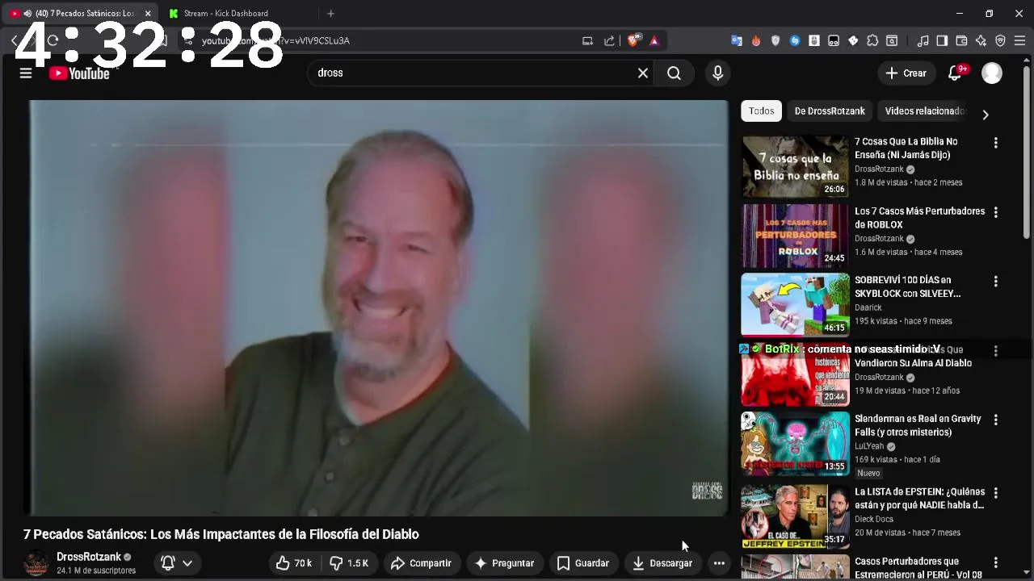Screen dimensions: 1034x581
Task: Open SKYBLOCK 100 DÍAS thumbnail
Action: click(796, 304)
